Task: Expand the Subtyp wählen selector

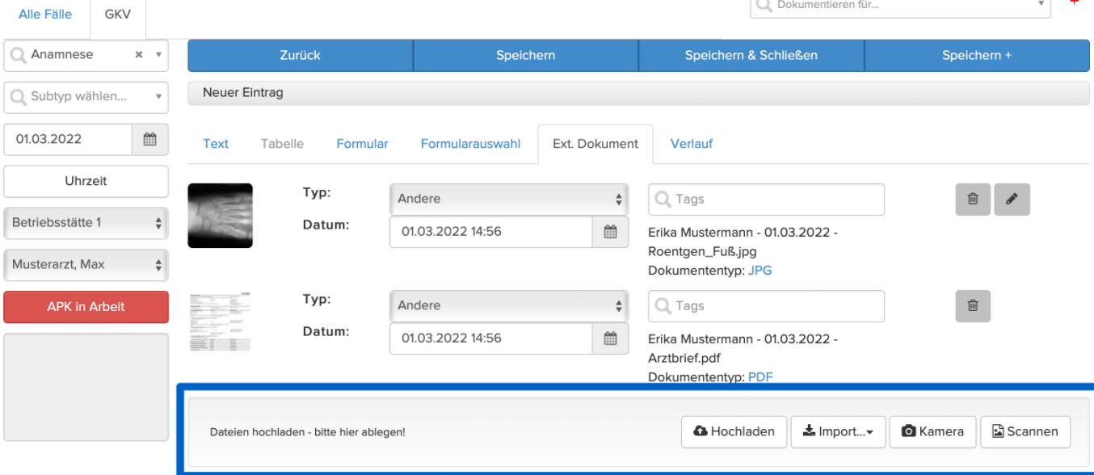Action: 86,97
